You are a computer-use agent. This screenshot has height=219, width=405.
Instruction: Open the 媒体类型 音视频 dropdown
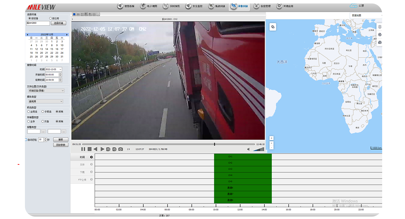click(x=46, y=101)
